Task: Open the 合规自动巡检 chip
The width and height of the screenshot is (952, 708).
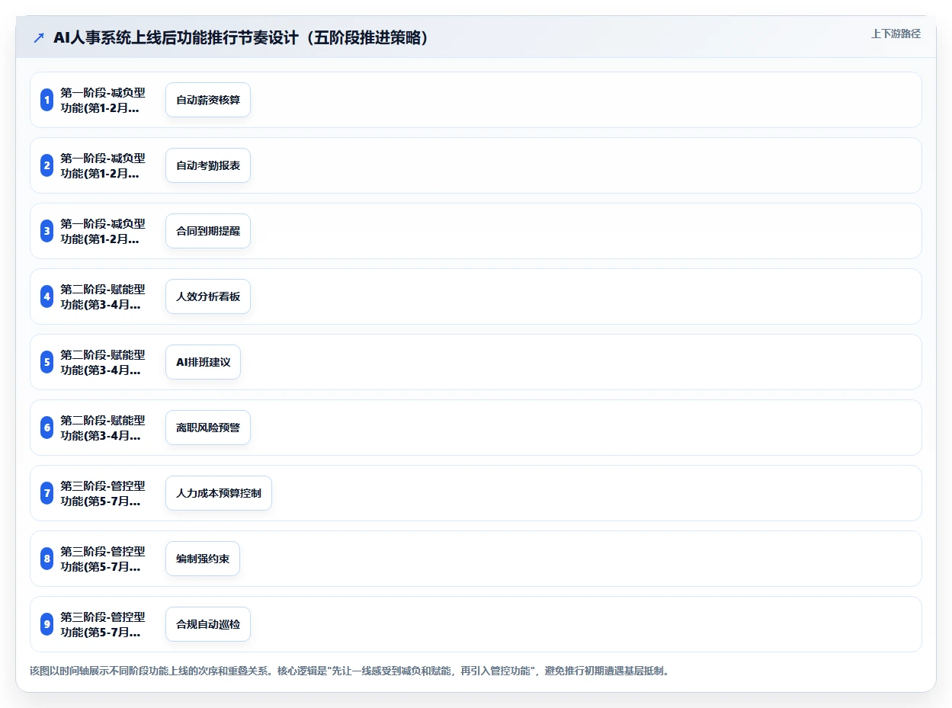Action: tap(208, 624)
